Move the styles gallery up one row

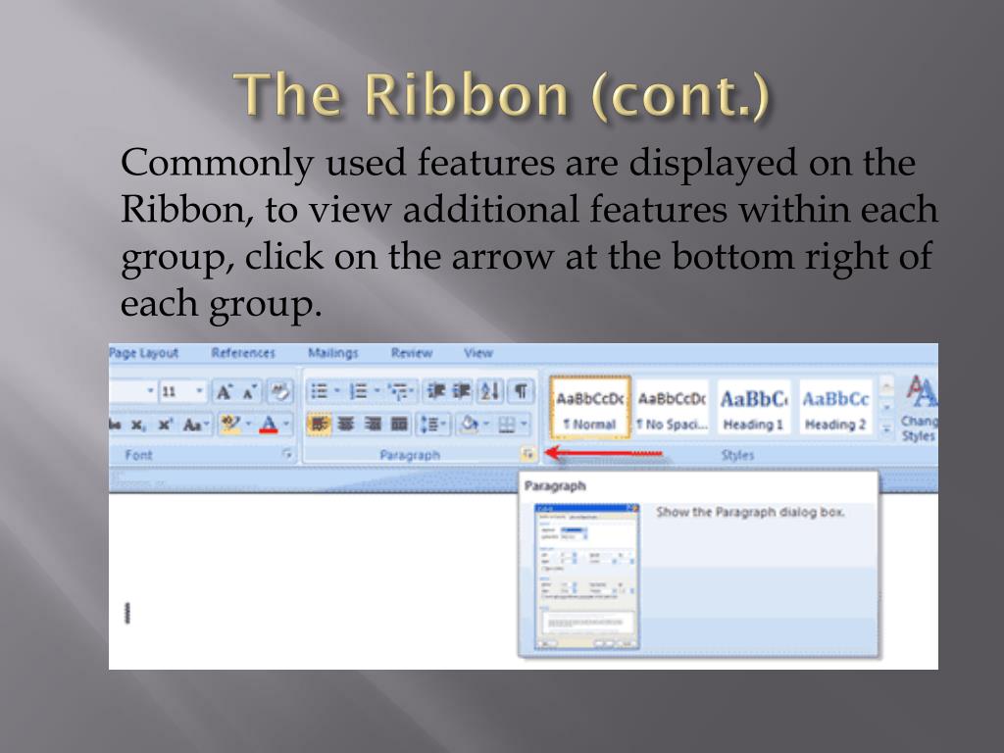(886, 385)
